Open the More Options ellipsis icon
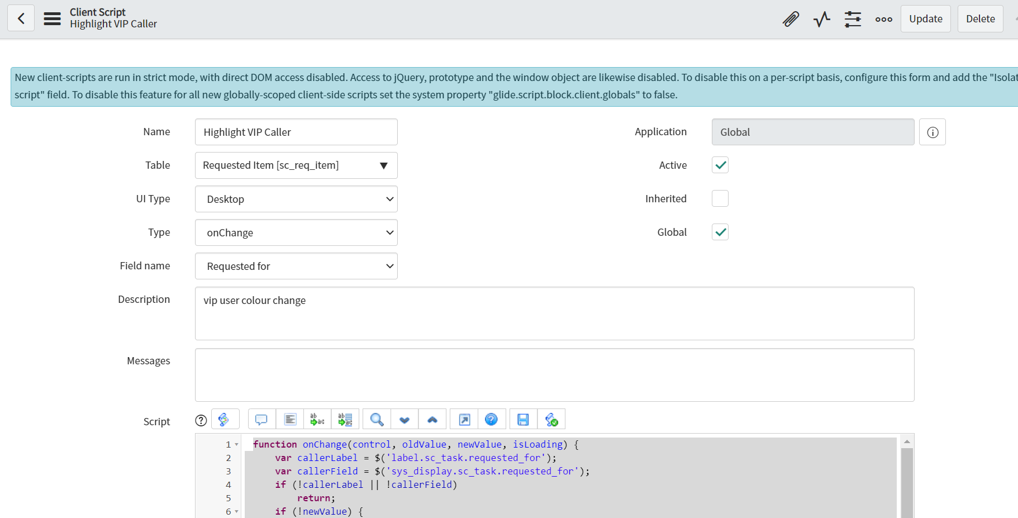The image size is (1018, 518). (883, 18)
